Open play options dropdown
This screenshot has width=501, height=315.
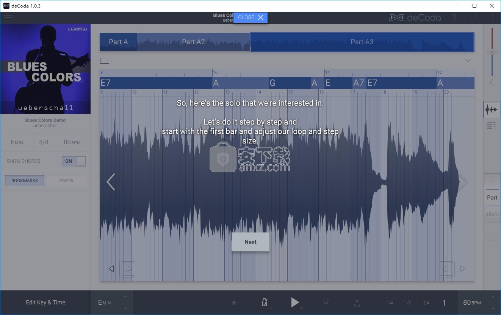pyautogui.click(x=302, y=308)
